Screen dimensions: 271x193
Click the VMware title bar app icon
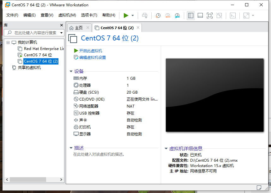8,5
